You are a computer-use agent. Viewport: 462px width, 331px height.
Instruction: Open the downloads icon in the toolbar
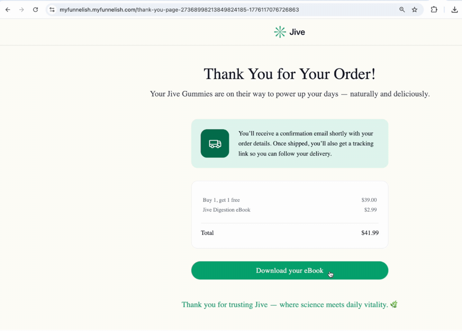coord(454,9)
